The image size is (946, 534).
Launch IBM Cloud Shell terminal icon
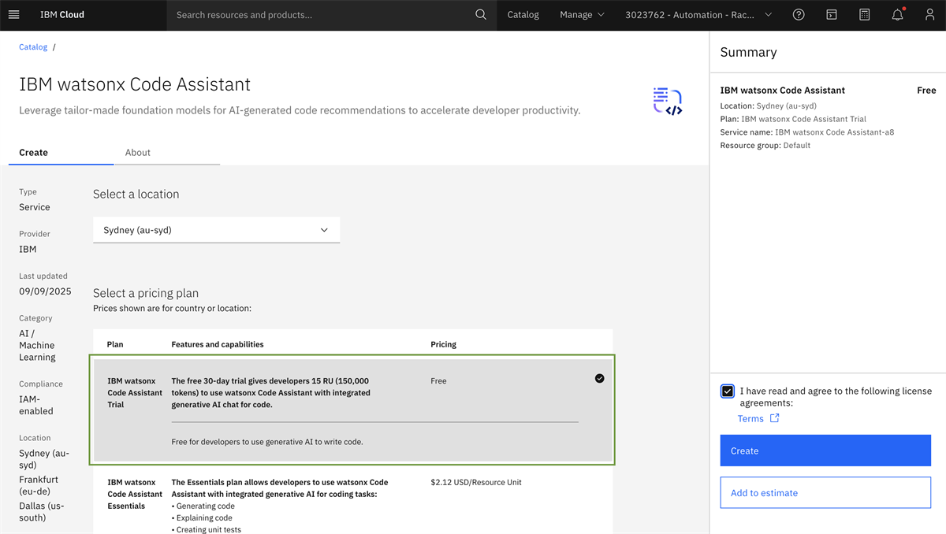tap(832, 15)
